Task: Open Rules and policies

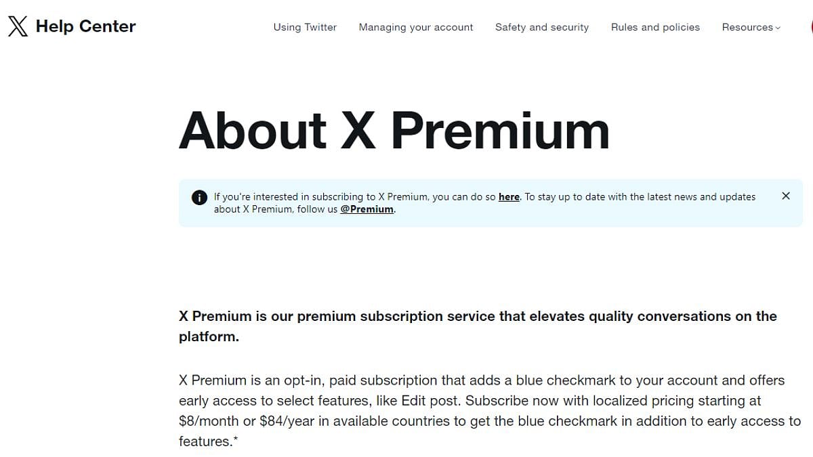Action: coord(654,27)
